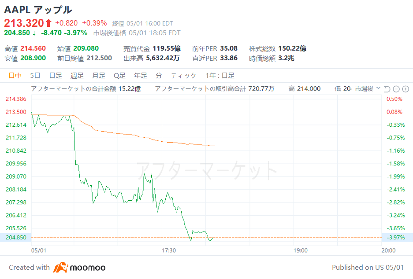Switch to the 日足 daily candle tab
The height and width of the screenshot is (279, 413).
56,76
